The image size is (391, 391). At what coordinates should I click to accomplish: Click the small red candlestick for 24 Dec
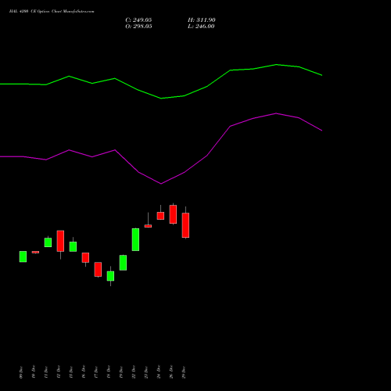[x=160, y=216]
